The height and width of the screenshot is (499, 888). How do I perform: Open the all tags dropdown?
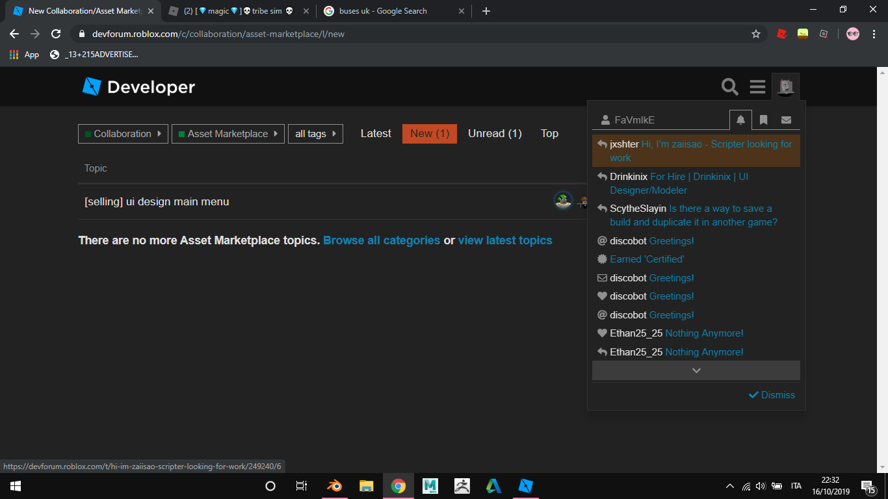point(315,134)
